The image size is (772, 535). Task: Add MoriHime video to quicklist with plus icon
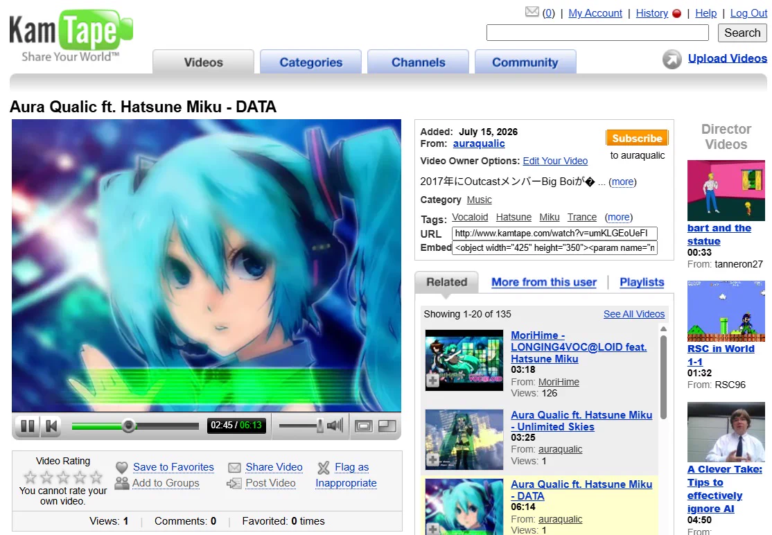[x=432, y=380]
